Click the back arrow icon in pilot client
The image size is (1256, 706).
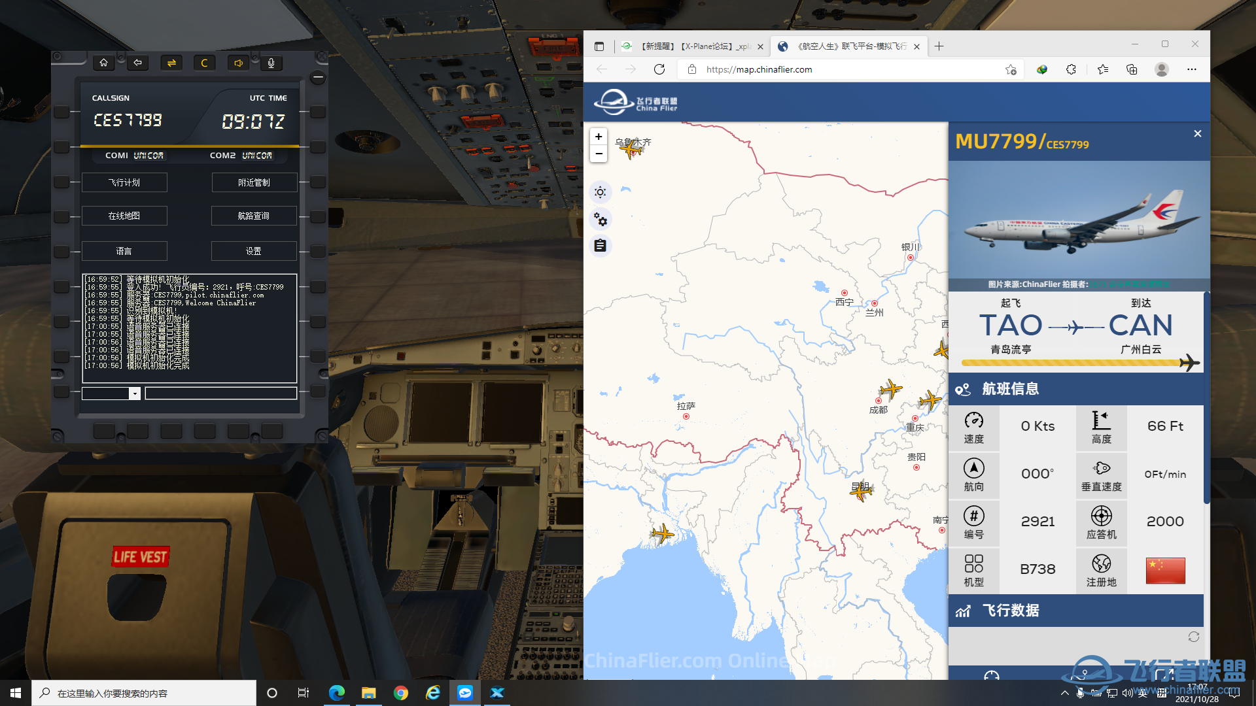137,63
